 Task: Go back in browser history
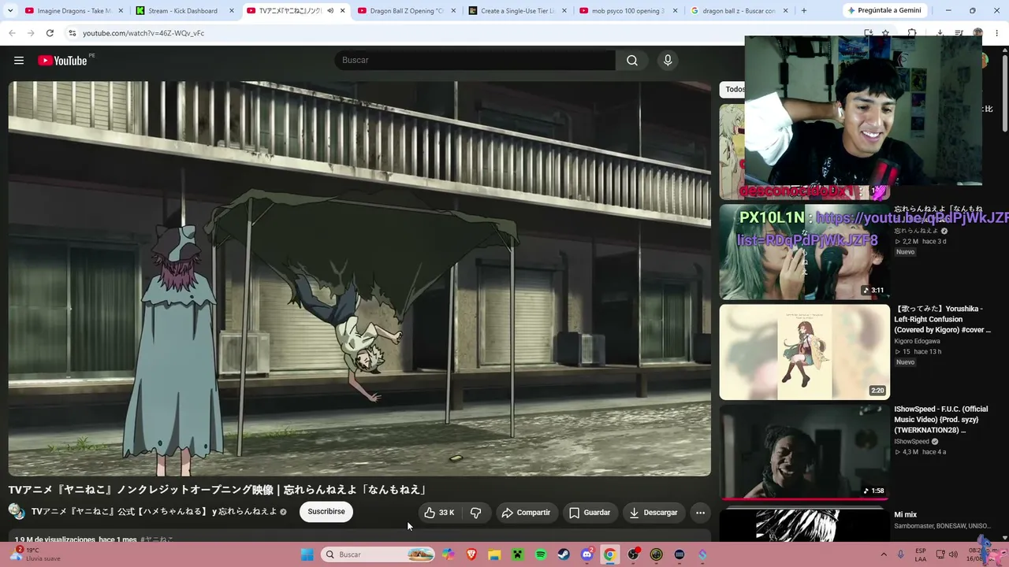pos(12,33)
